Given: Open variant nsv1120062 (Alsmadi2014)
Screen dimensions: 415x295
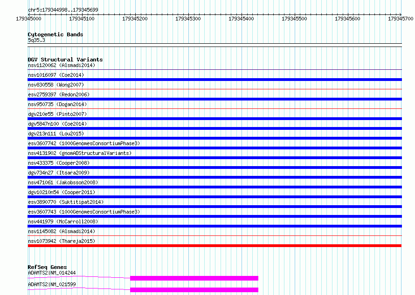Looking at the screenshot, I should [62, 65].
